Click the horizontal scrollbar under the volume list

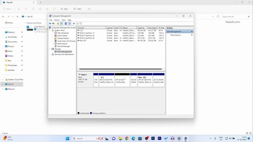[120, 69]
